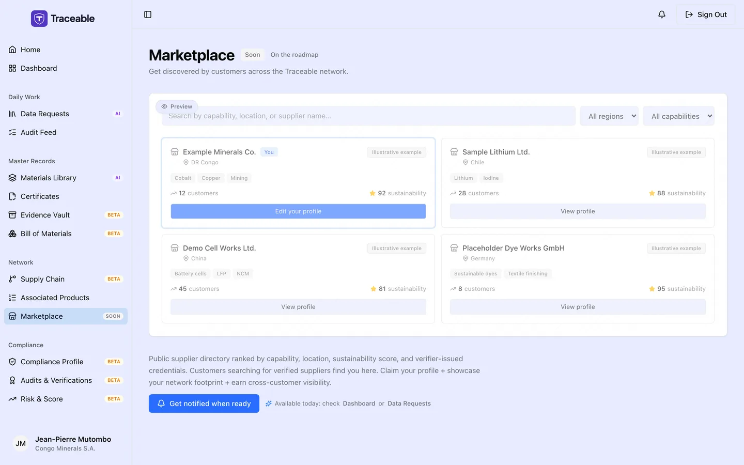This screenshot has width=744, height=465.
Task: Go to Supply Chain page
Action: coord(66,279)
